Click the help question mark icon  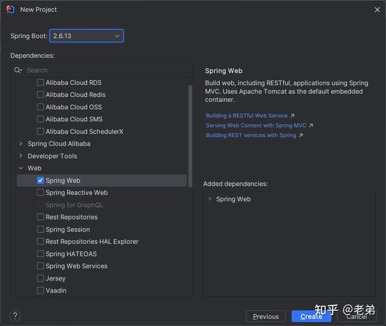coord(15,316)
